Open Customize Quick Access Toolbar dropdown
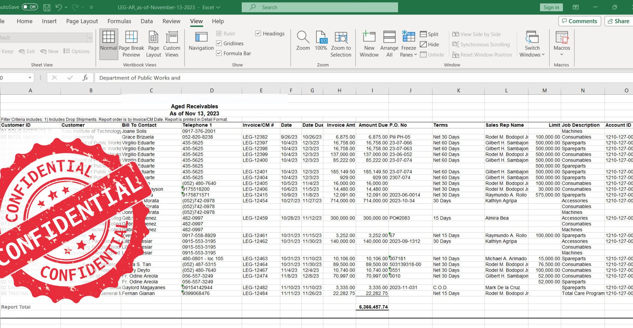The image size is (633, 328). pos(91,7)
